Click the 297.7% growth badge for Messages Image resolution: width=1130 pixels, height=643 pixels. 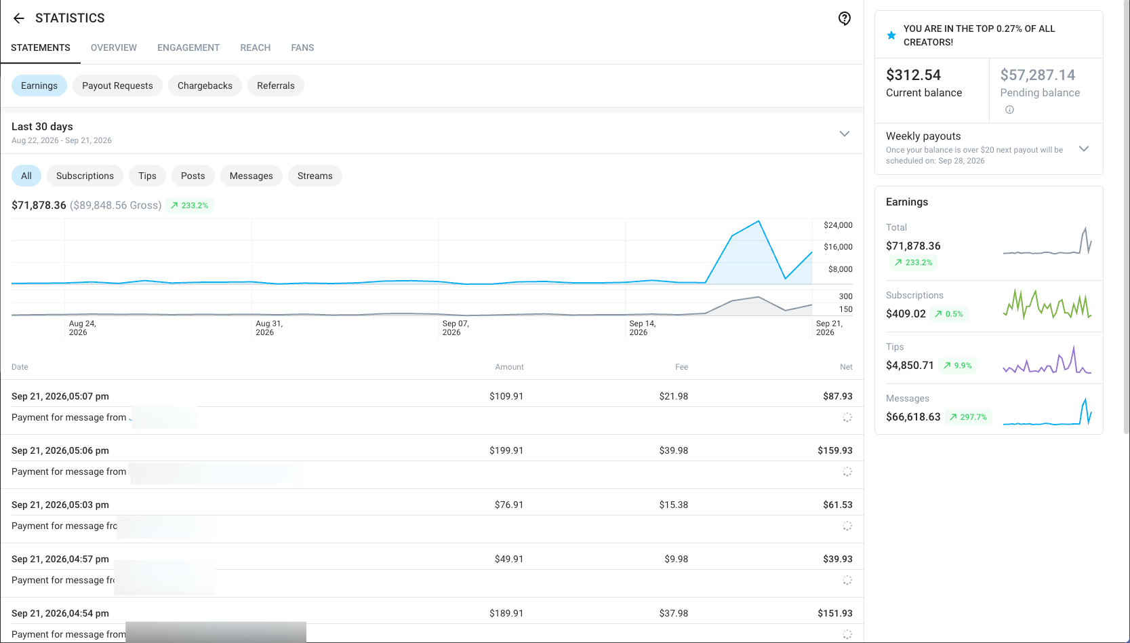(969, 417)
